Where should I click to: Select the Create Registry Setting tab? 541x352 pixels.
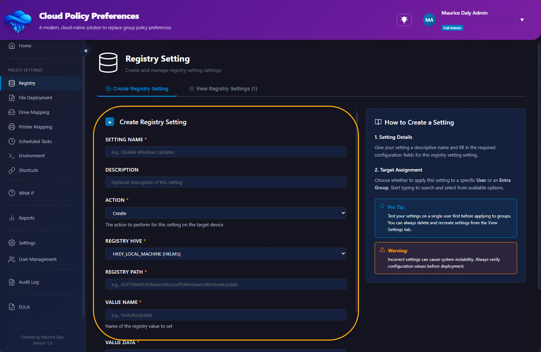tap(137, 89)
